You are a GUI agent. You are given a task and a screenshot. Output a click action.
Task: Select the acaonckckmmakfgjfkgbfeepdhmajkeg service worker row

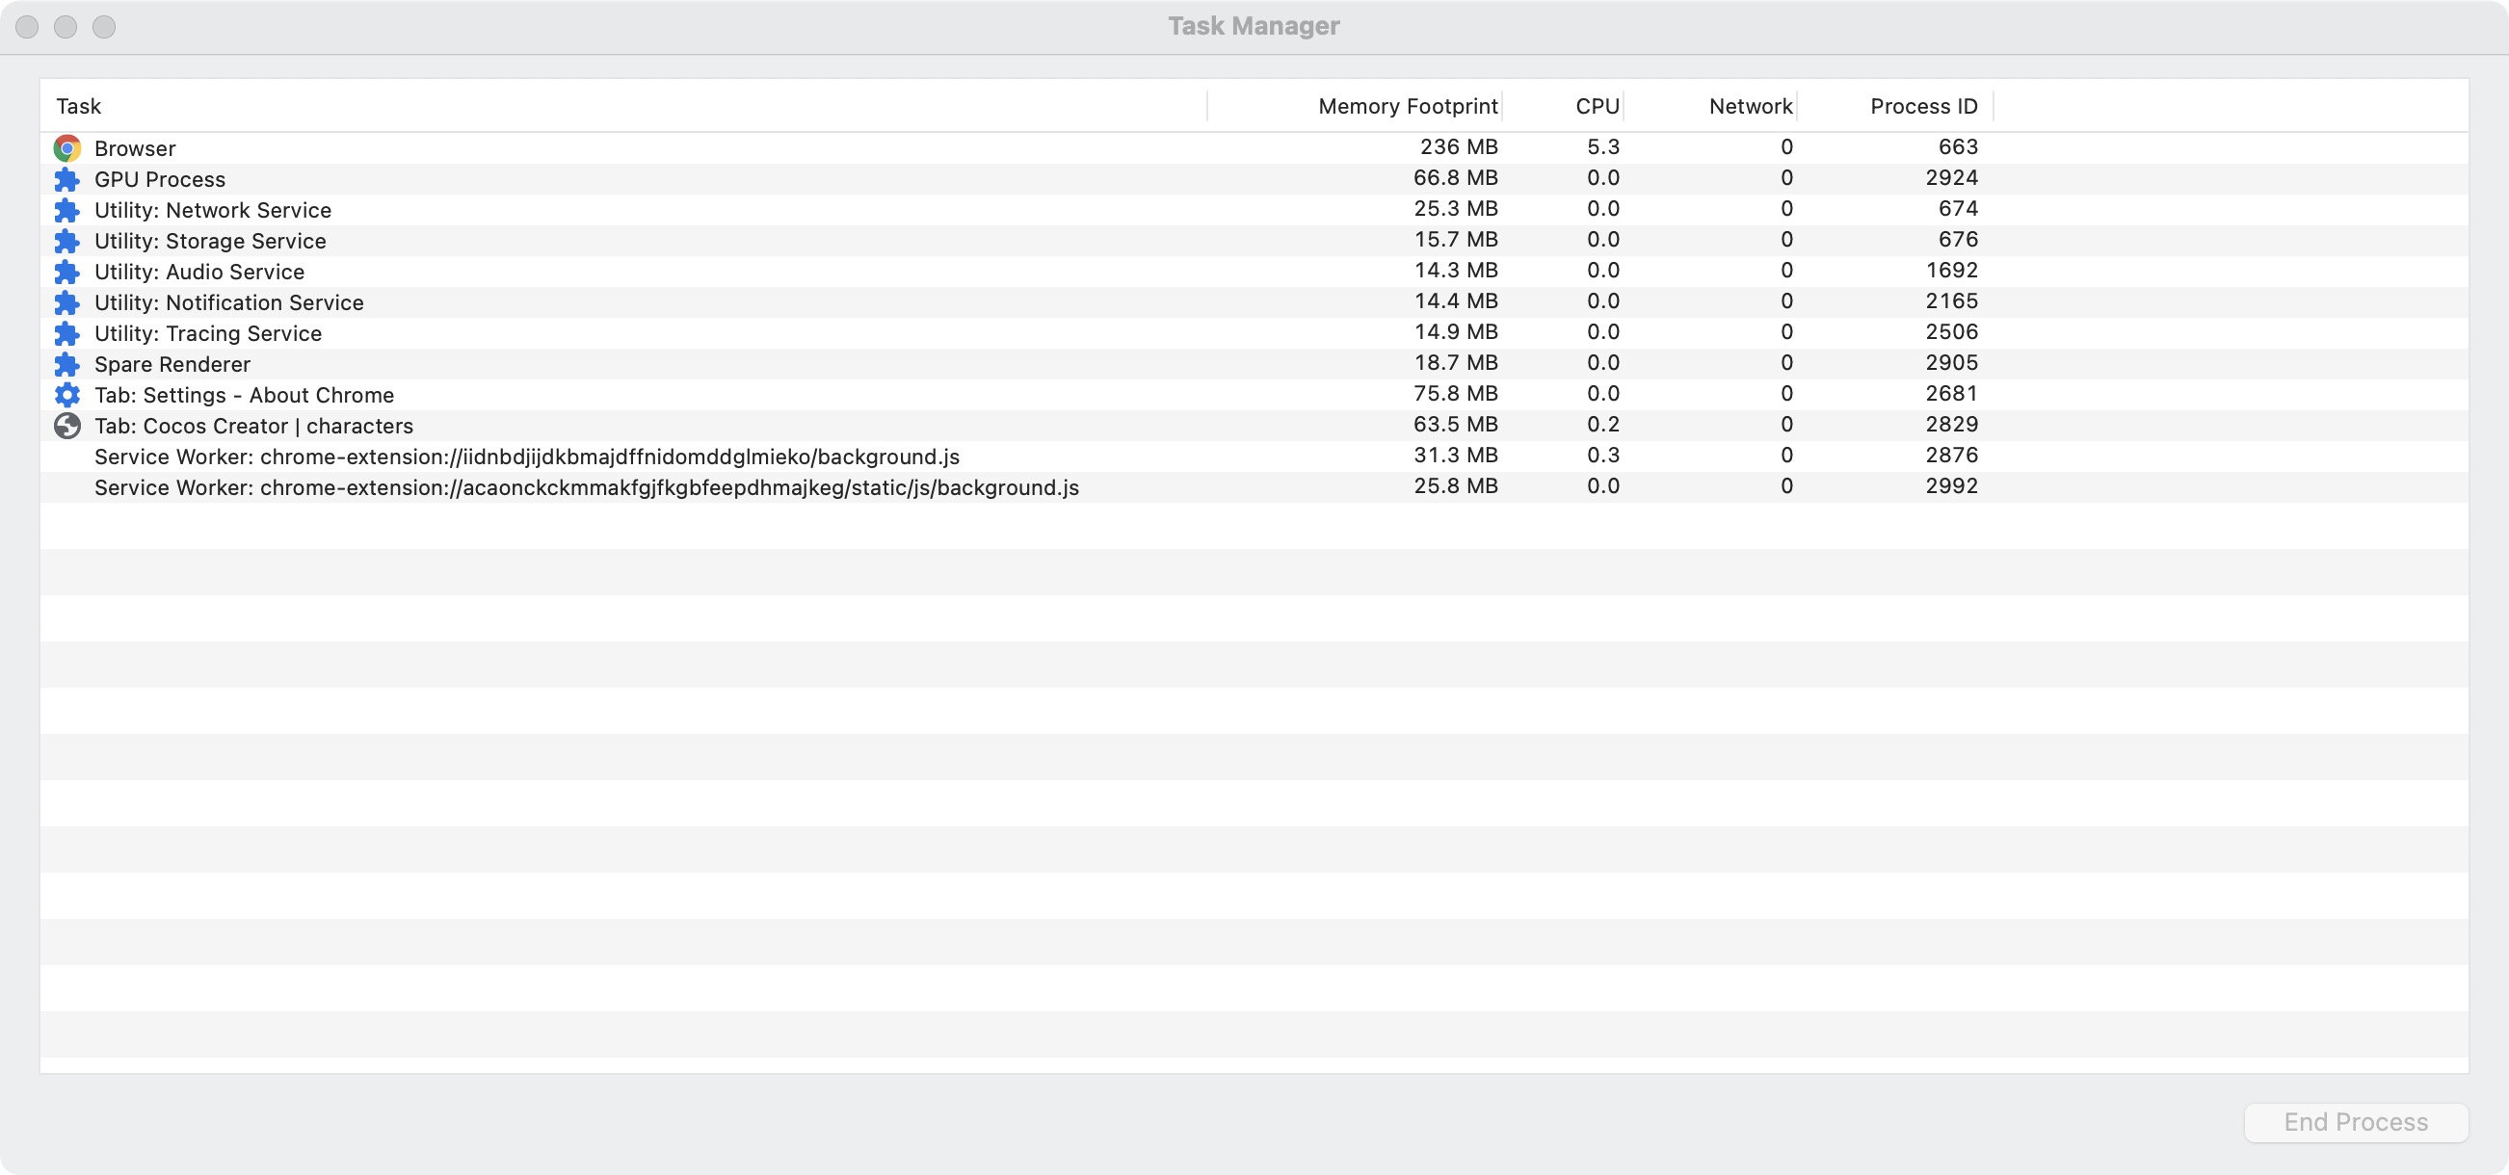[x=586, y=487]
